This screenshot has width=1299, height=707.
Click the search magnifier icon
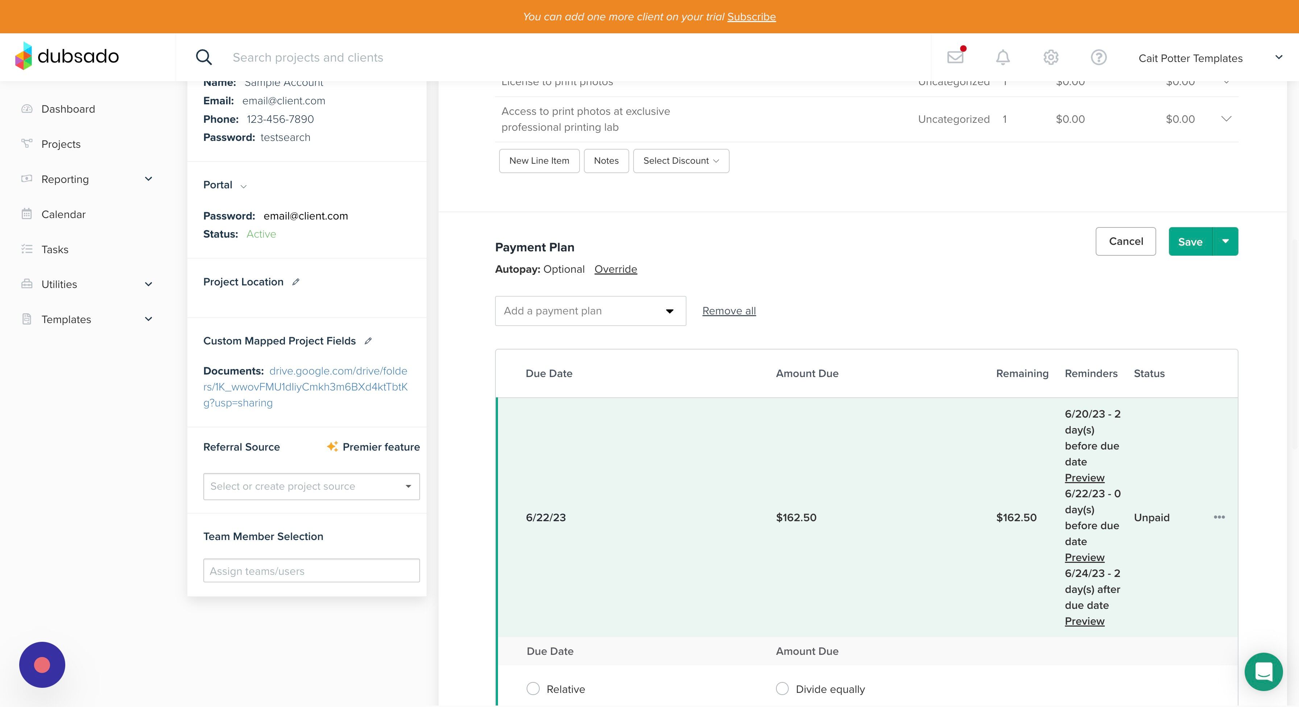(204, 58)
